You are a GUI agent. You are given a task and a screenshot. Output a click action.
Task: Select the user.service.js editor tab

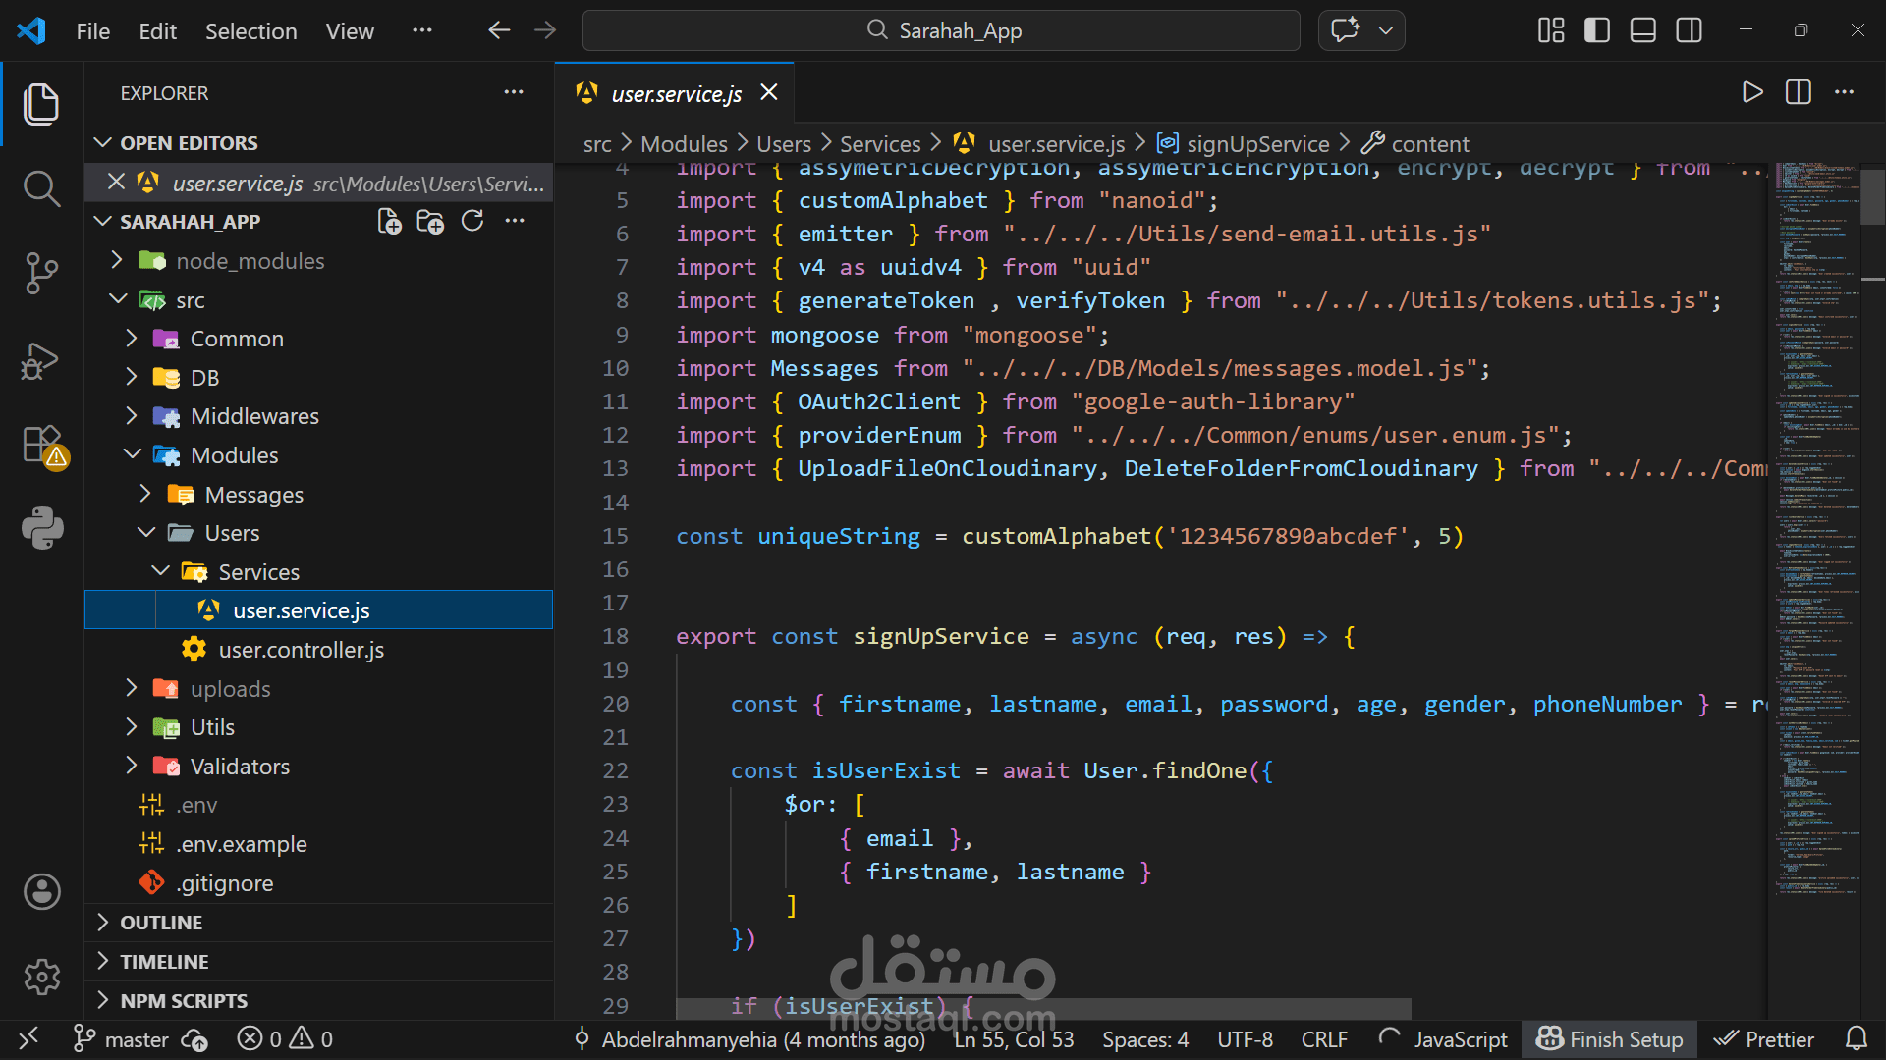(x=676, y=94)
